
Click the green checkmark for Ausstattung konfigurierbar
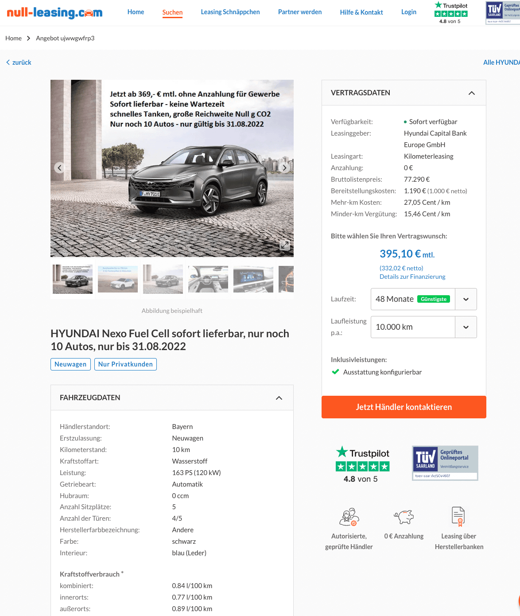[x=335, y=372]
